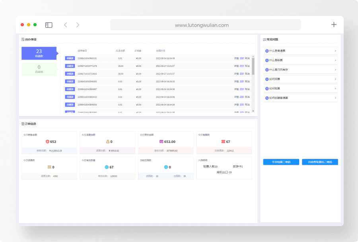Go back with the browser back arrow

coord(66,25)
